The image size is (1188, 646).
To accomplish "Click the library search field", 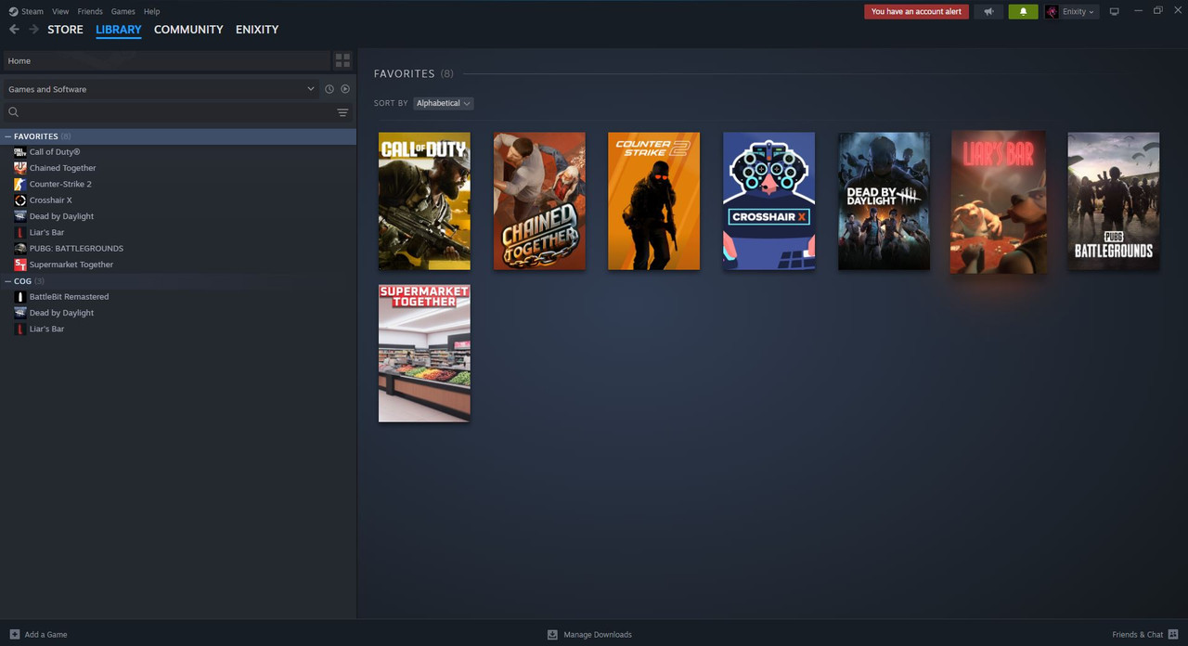I will coord(167,112).
